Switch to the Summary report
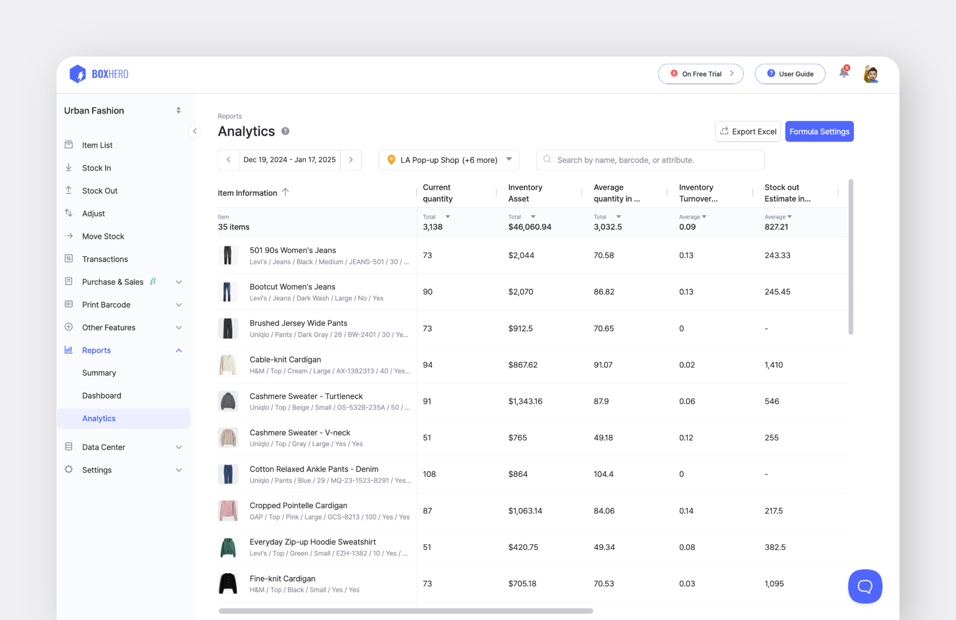This screenshot has width=956, height=620. point(99,373)
